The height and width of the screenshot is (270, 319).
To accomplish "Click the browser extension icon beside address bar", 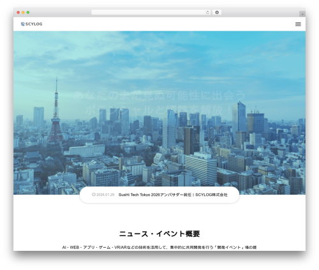I will [x=217, y=13].
